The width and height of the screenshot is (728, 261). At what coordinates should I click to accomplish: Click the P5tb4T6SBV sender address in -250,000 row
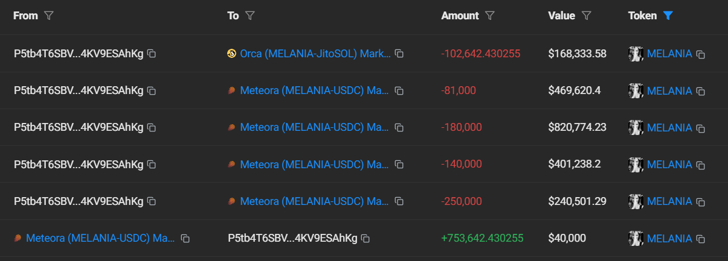(79, 201)
